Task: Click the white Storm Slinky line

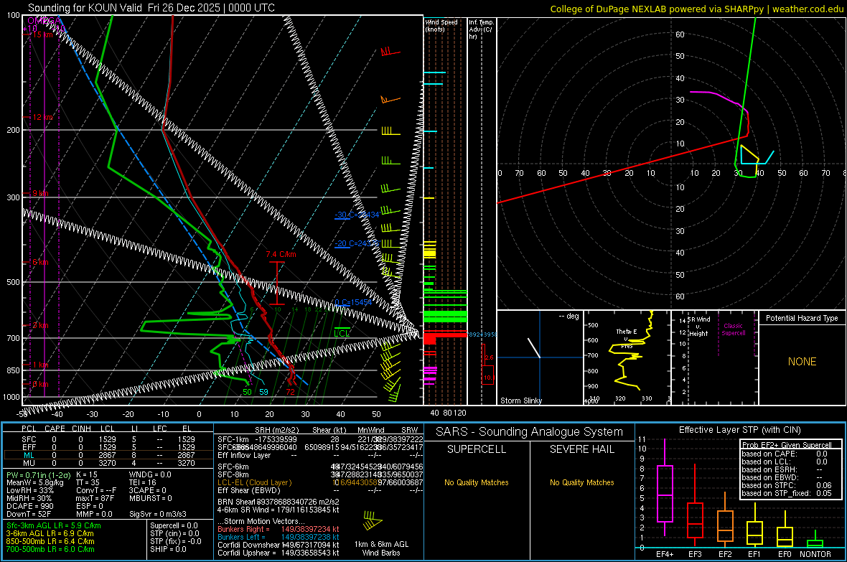Action: tap(534, 347)
